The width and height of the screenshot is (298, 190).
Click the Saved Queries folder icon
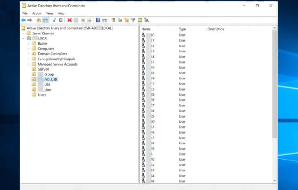[28, 33]
